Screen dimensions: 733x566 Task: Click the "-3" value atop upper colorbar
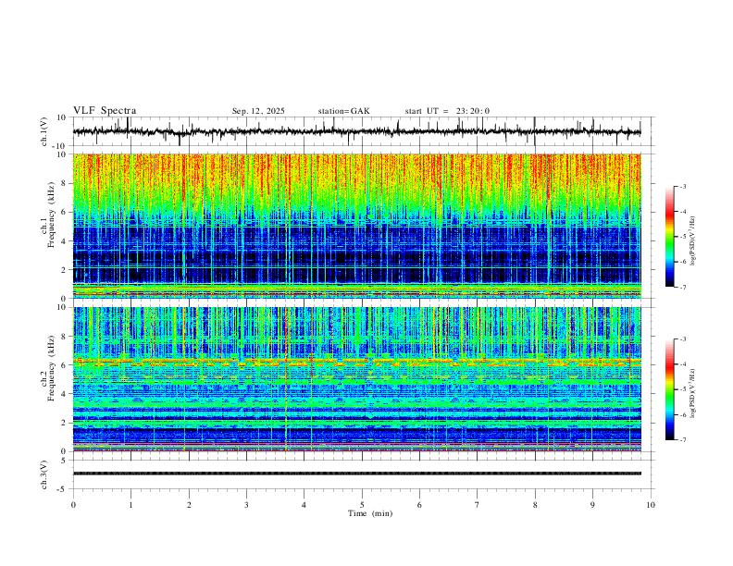coord(682,186)
